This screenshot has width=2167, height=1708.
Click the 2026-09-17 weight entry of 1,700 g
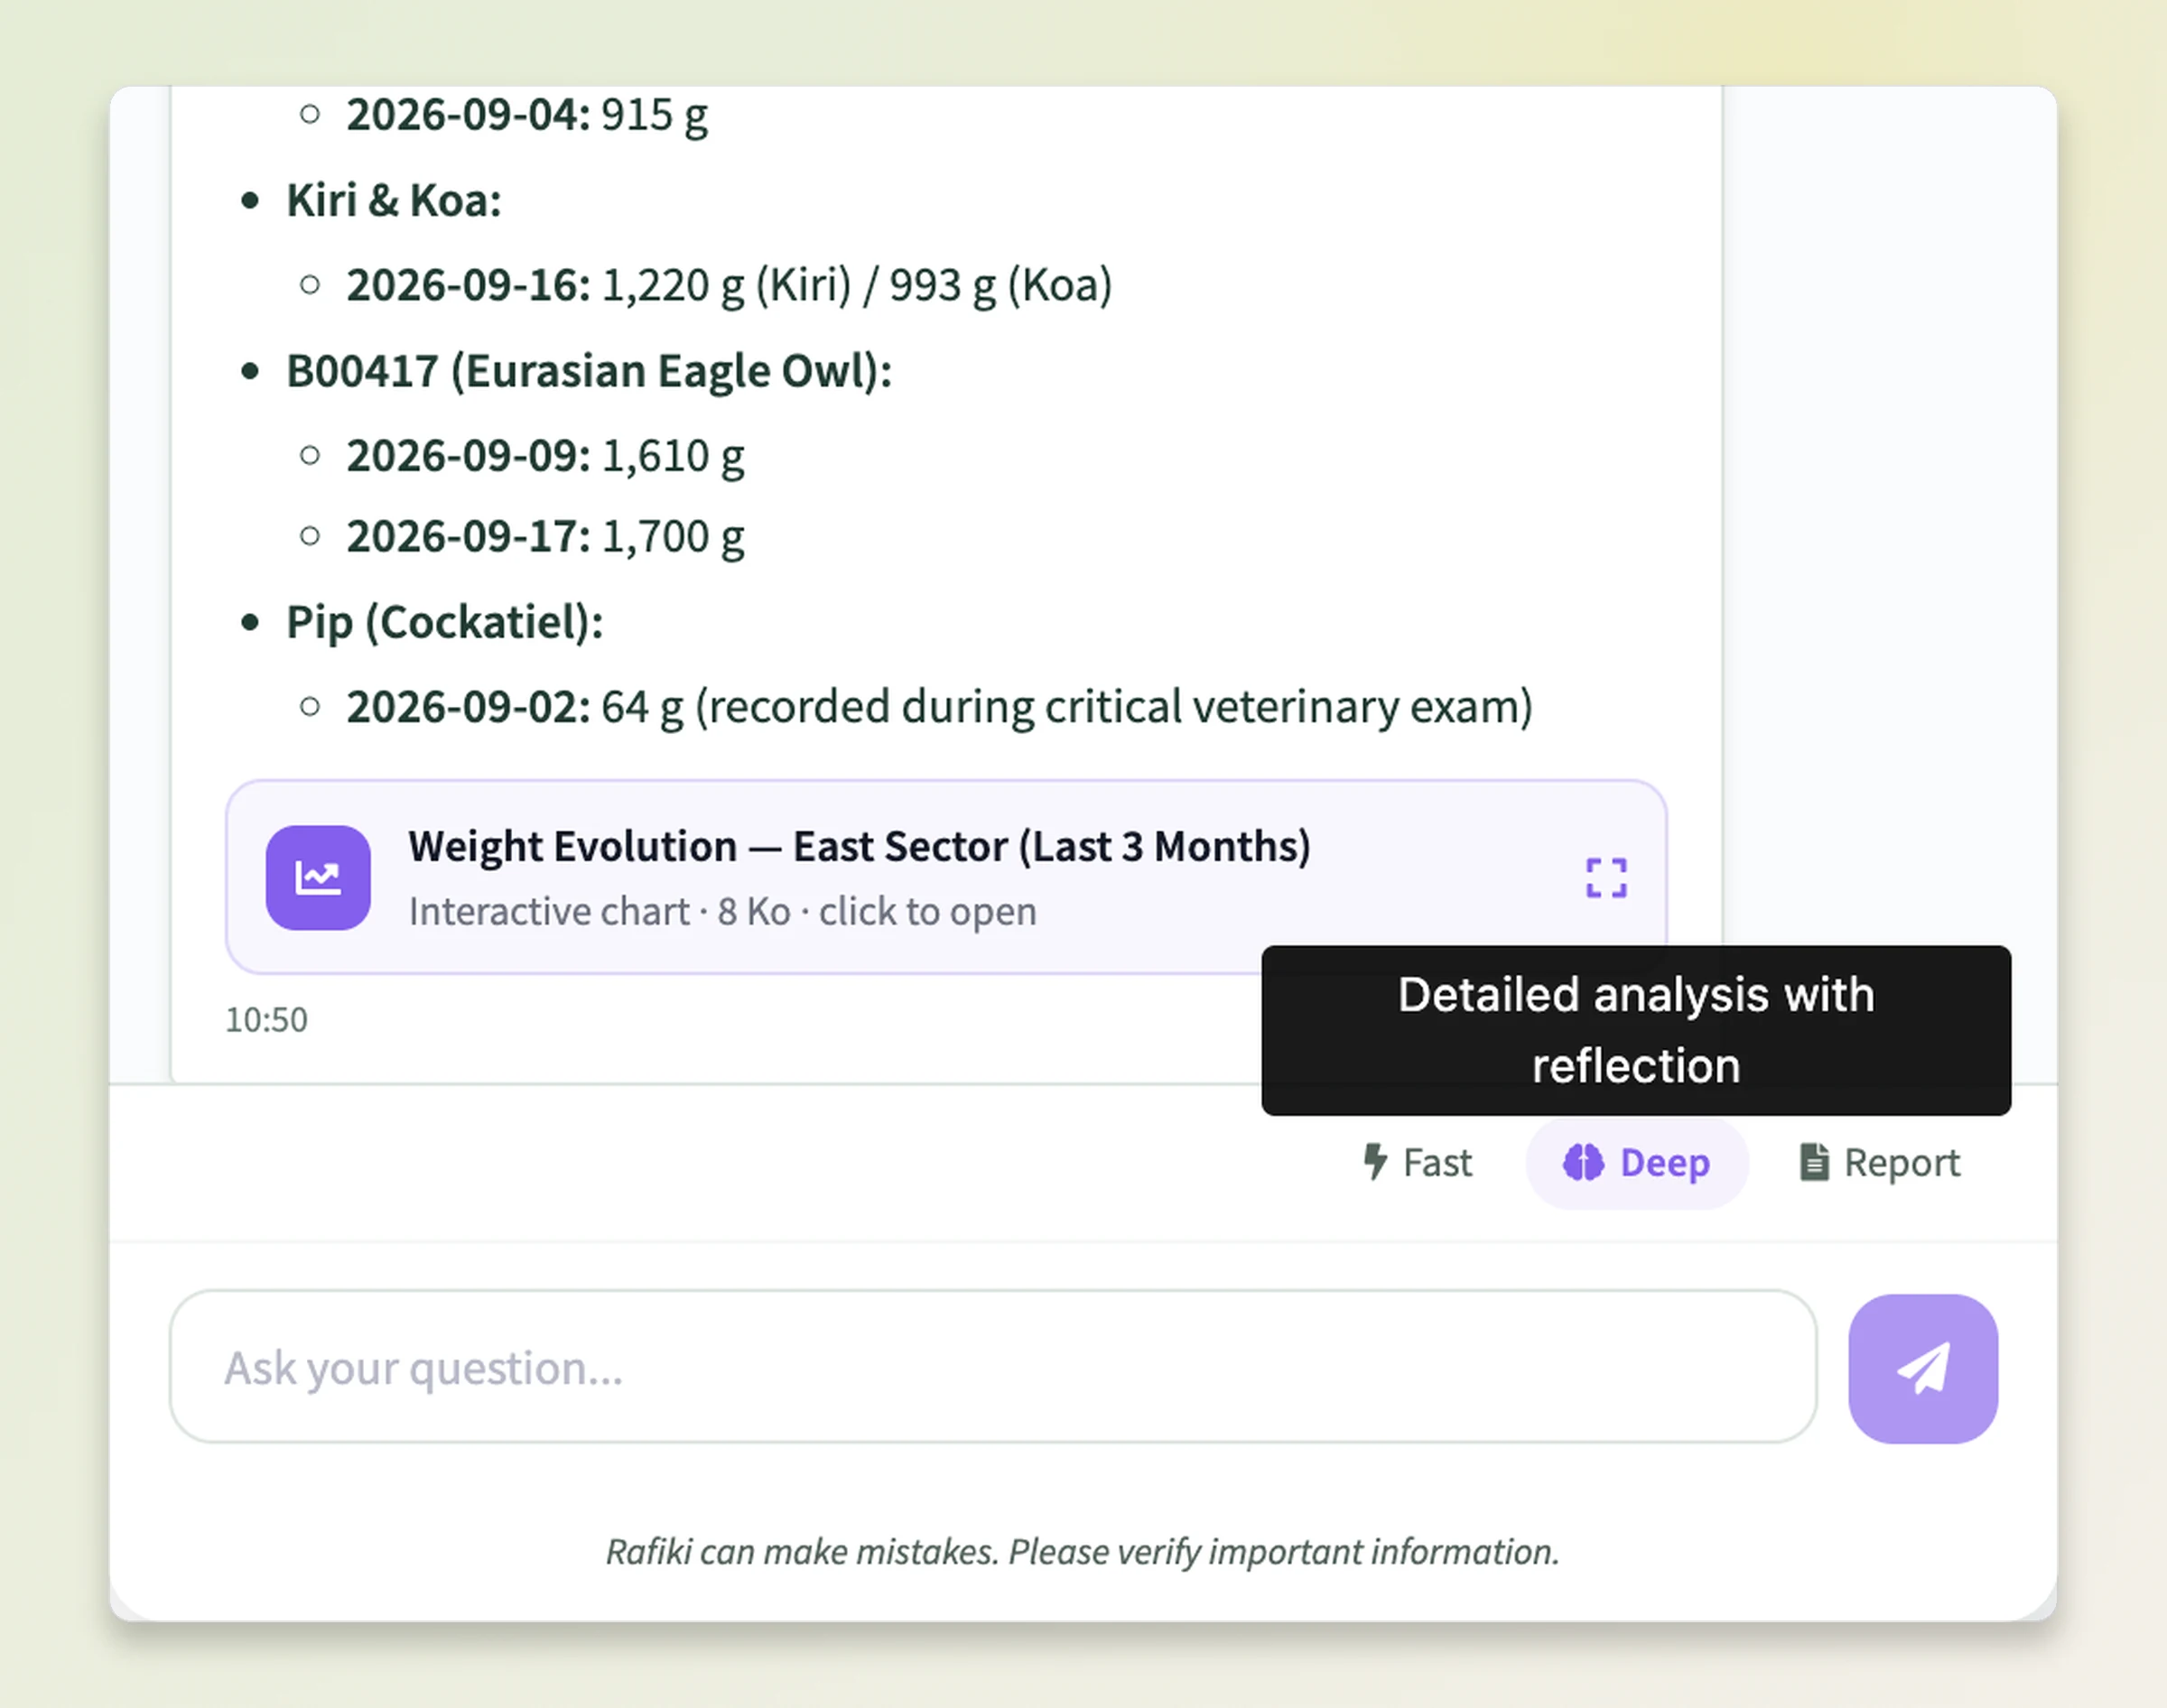click(546, 537)
